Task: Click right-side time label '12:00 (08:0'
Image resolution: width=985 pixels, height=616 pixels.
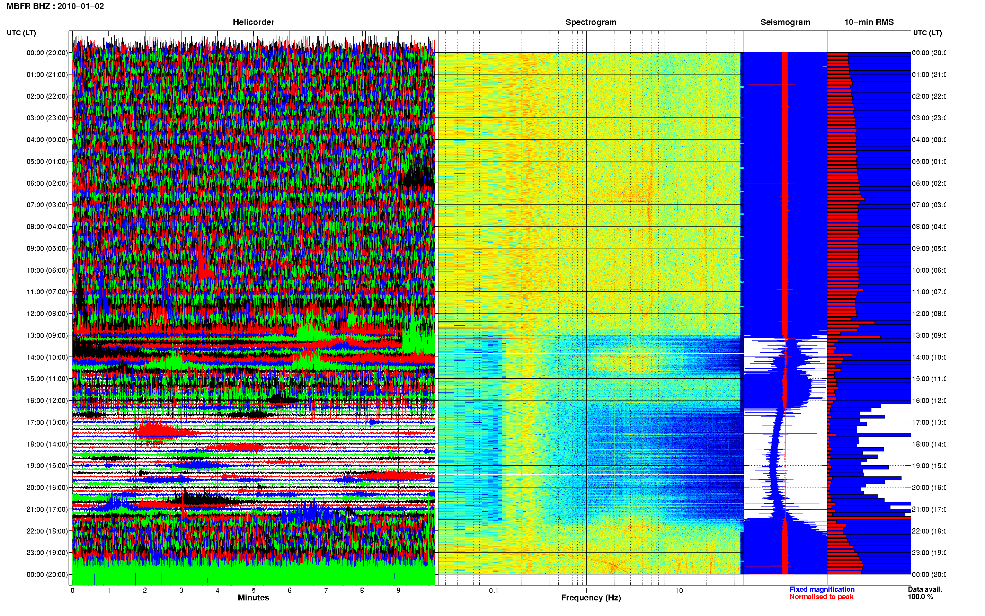Action: (929, 314)
